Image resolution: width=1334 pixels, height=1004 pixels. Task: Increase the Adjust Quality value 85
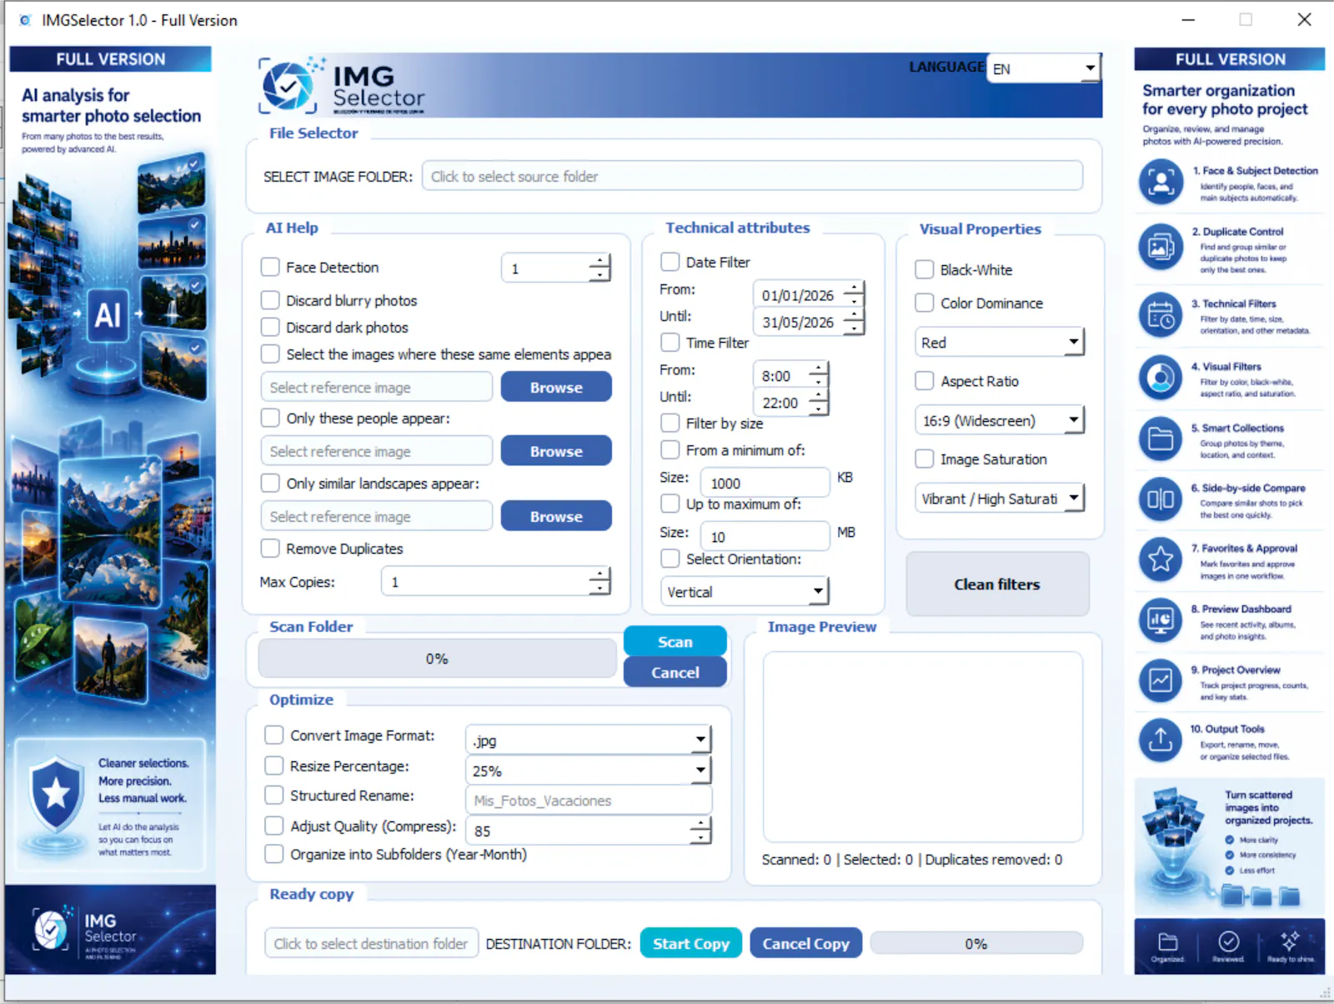pos(701,825)
